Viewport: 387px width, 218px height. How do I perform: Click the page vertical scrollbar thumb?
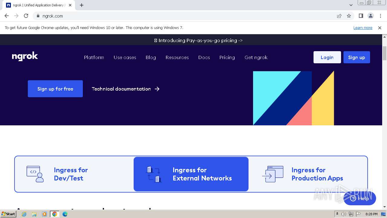[x=385, y=54]
